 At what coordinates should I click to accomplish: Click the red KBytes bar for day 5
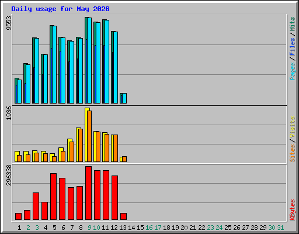coord(53,197)
